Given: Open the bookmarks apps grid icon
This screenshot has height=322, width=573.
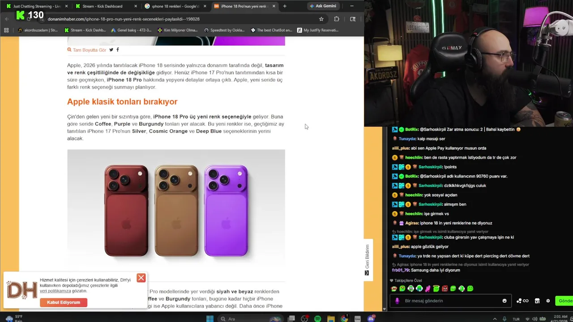Looking at the screenshot, I should pyautogui.click(x=6, y=30).
